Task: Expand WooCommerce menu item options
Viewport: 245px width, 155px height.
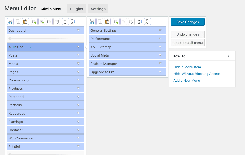Action: [x=78, y=138]
